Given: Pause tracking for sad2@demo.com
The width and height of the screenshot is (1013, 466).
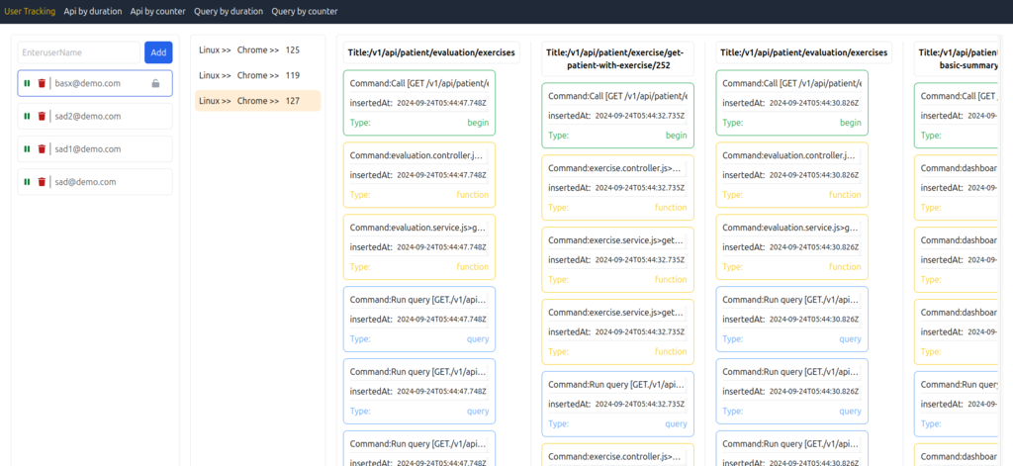Looking at the screenshot, I should [x=27, y=117].
